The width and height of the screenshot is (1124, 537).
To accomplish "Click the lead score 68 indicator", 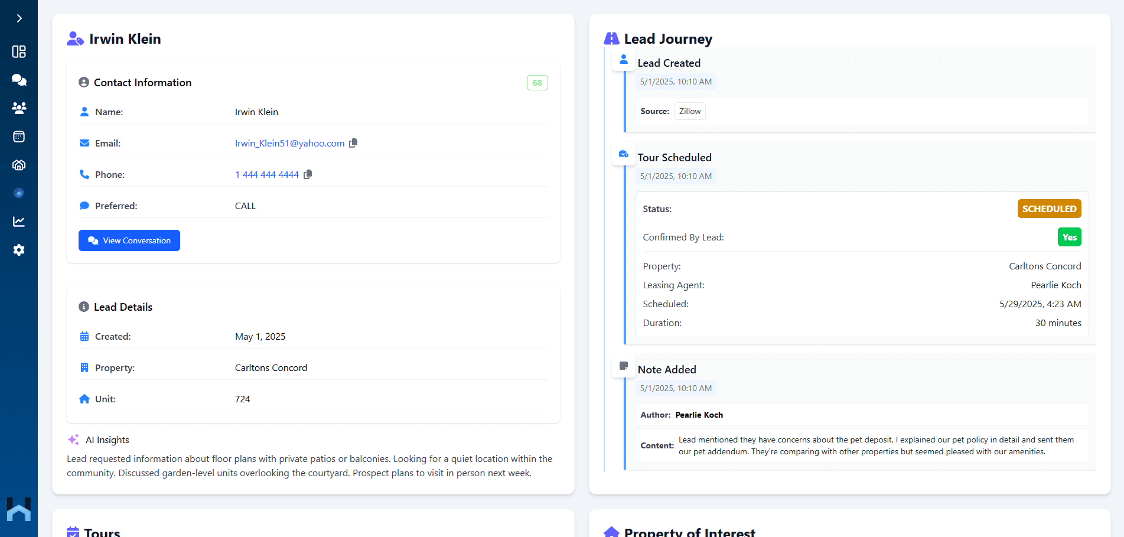I will point(537,83).
